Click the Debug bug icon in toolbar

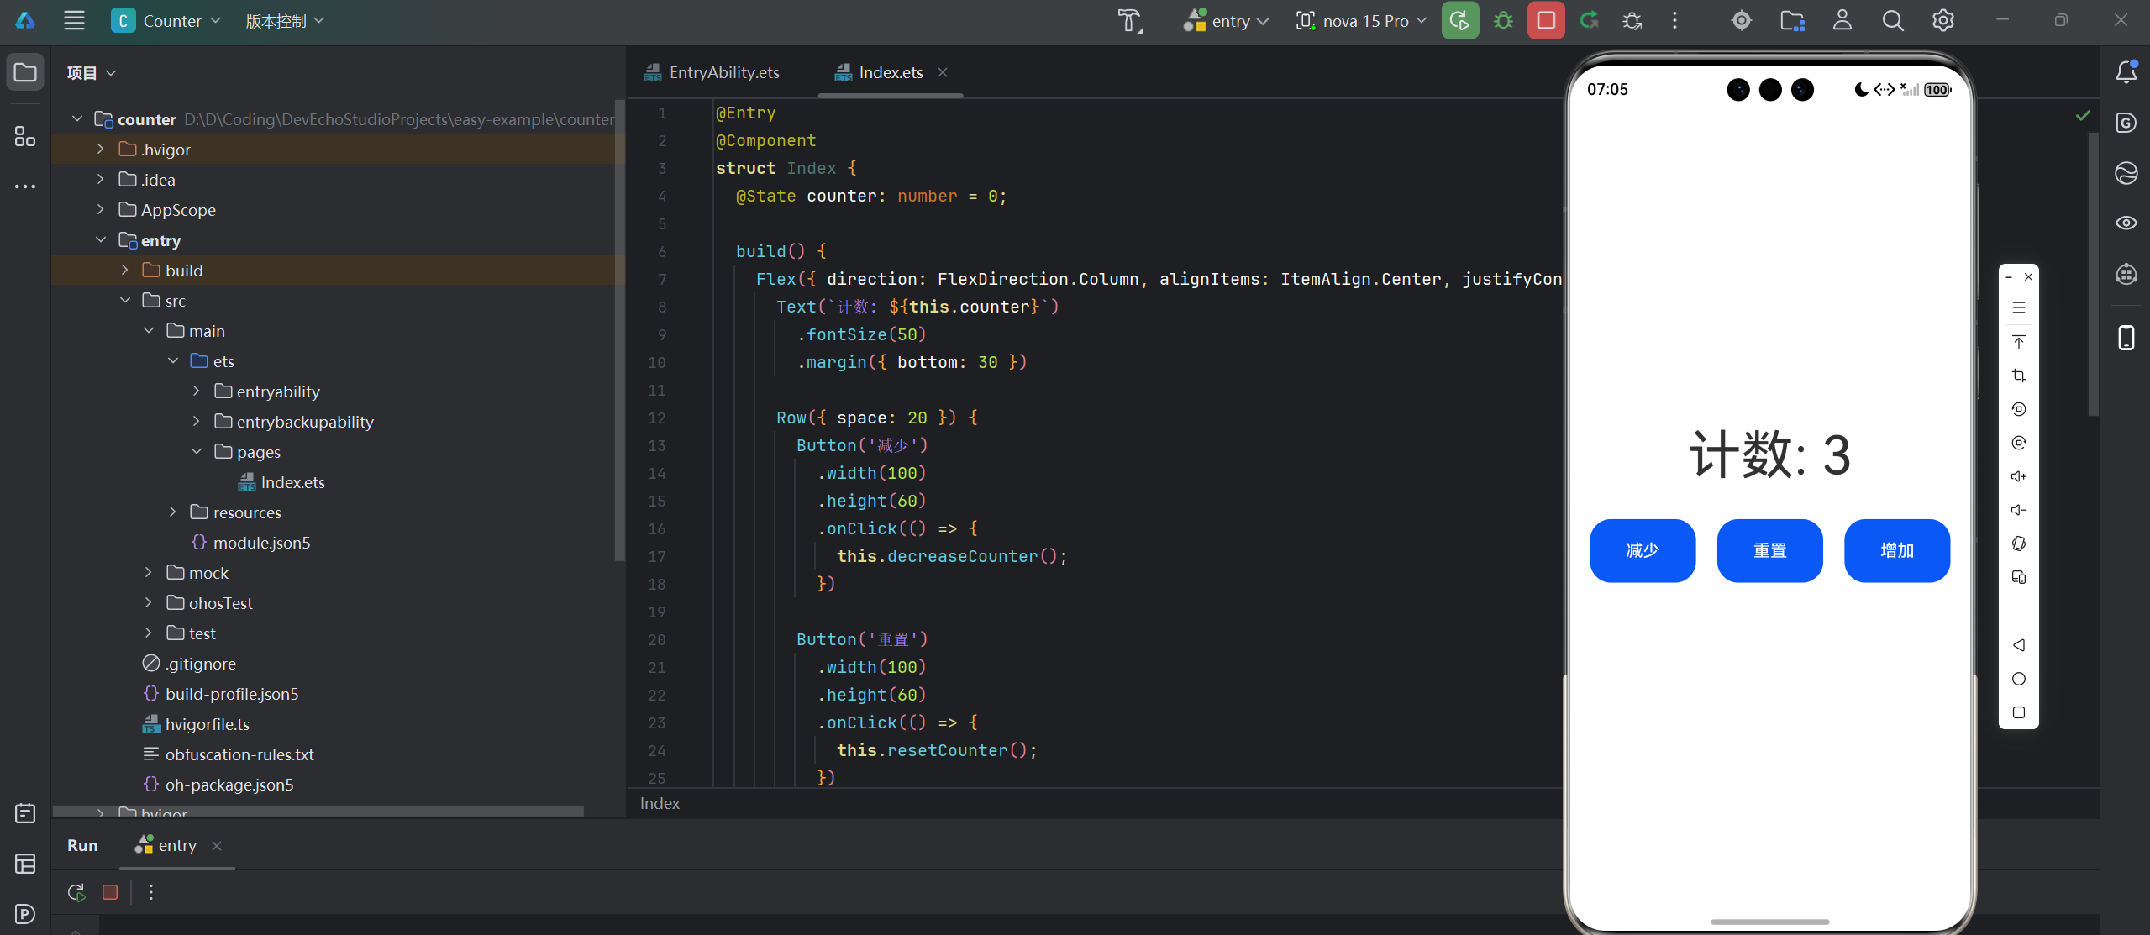pos(1503,21)
